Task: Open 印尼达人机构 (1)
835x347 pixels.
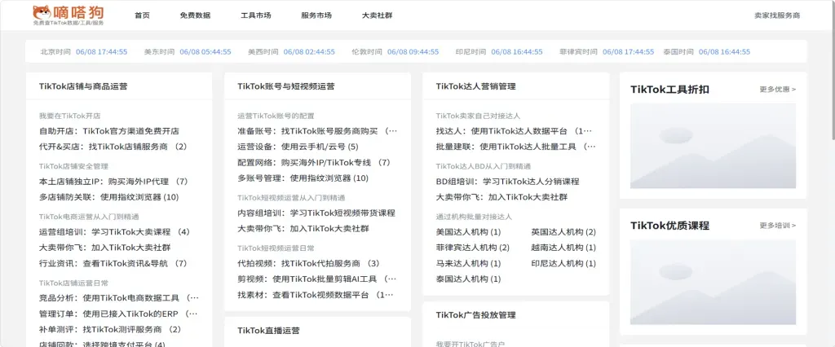Action: [563, 263]
